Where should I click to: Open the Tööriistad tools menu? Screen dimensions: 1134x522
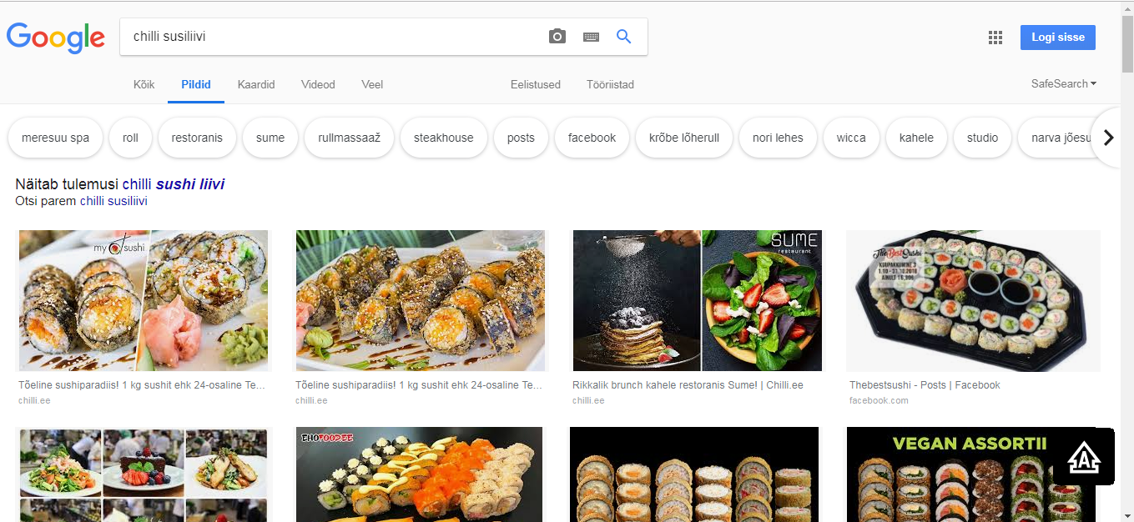610,84
